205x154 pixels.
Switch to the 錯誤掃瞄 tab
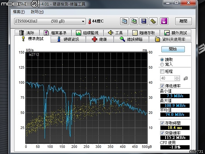(131, 39)
